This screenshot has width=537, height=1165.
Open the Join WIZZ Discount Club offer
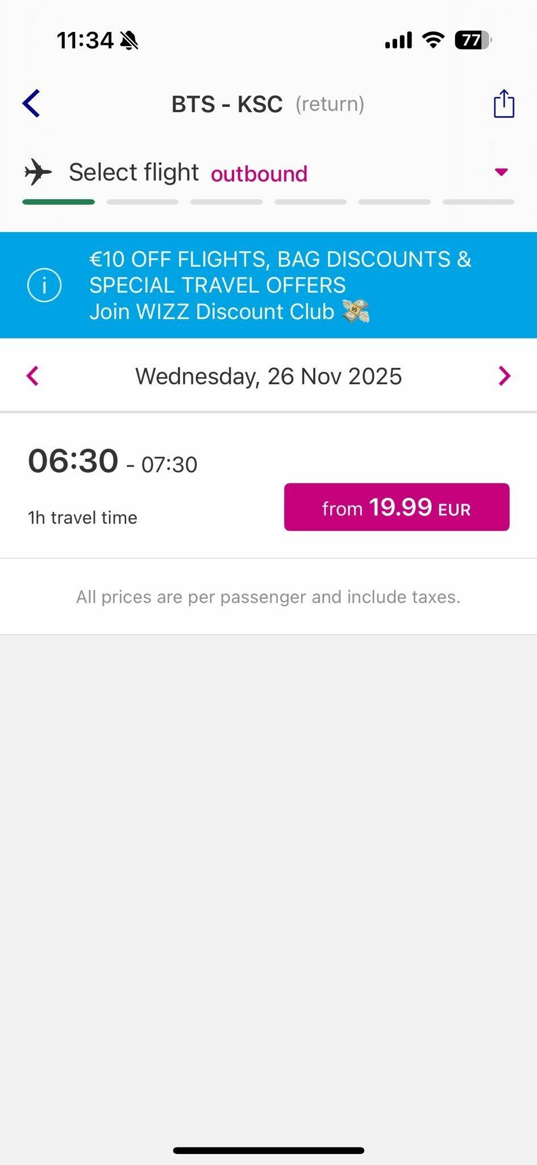pos(211,312)
